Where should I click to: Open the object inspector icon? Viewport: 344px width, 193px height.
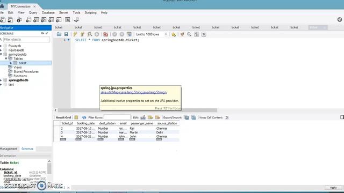click(19, 20)
